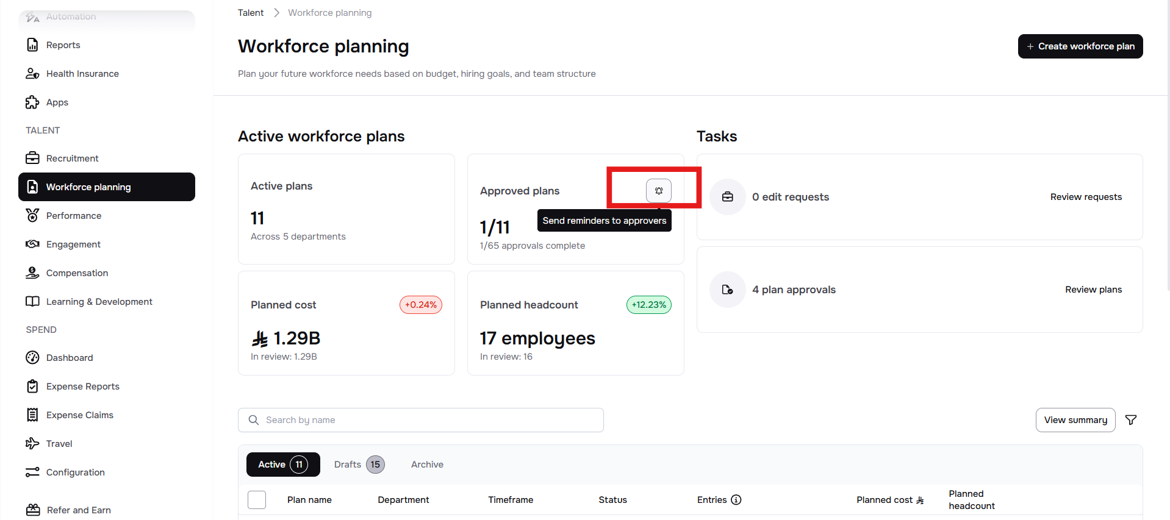Click the Entries info icon
Screen dimensions: 1170x520
736,500
